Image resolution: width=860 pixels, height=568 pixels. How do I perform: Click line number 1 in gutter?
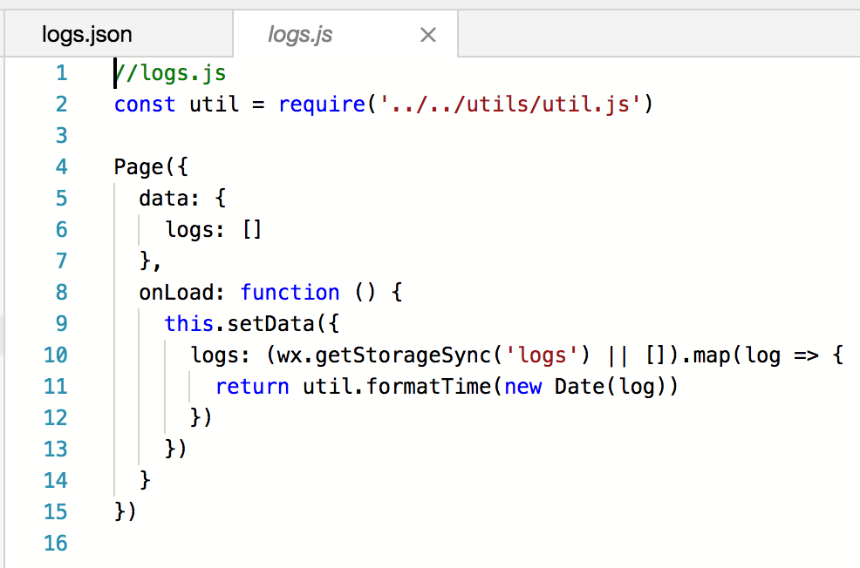tap(61, 73)
